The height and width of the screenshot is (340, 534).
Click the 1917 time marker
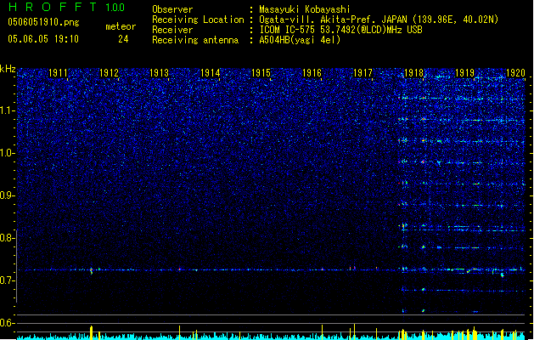363,73
